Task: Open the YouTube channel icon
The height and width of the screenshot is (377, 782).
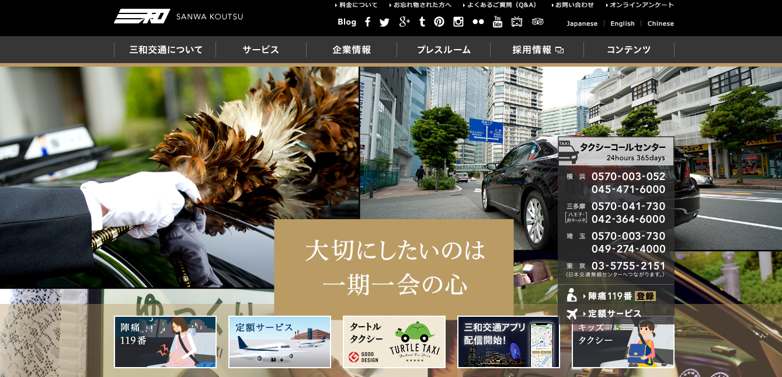Action: click(498, 22)
